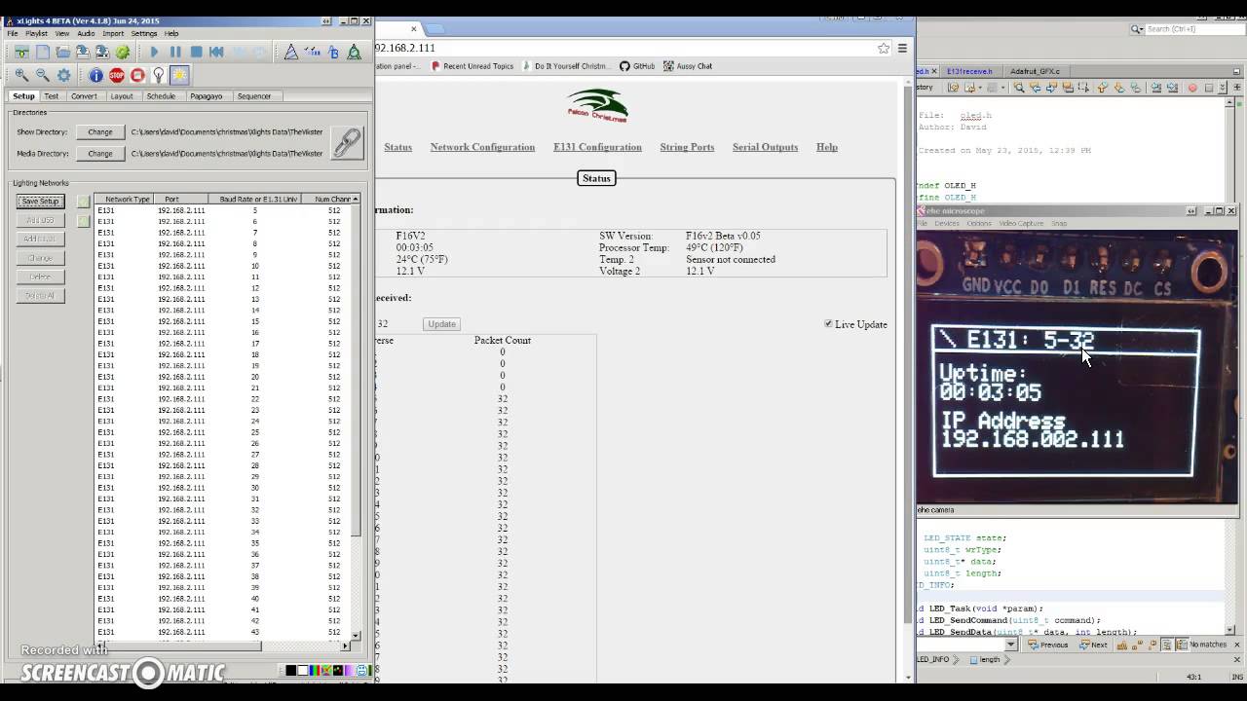Open the String Ports link

pyautogui.click(x=687, y=147)
